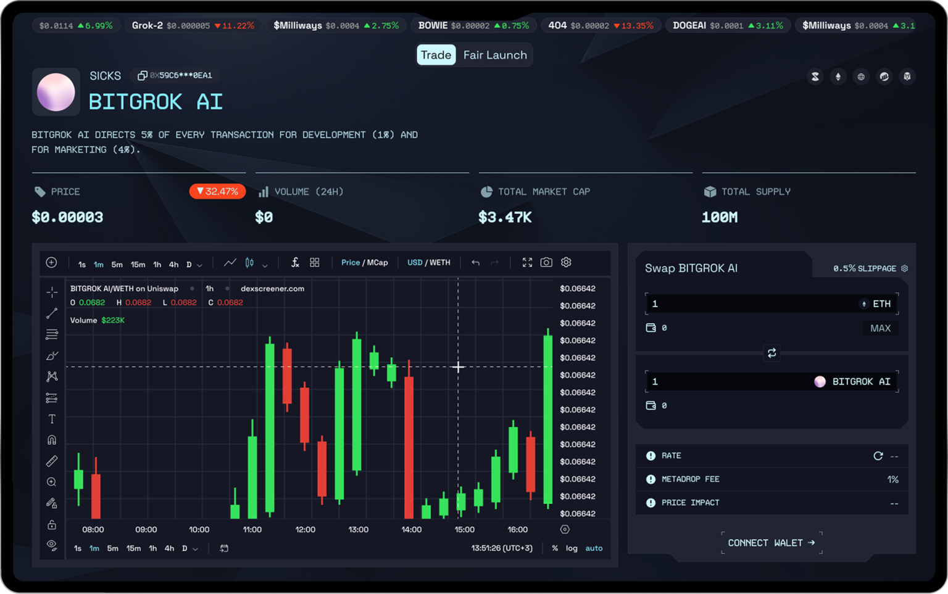Click the lion mascot link icon in header

coord(907,76)
